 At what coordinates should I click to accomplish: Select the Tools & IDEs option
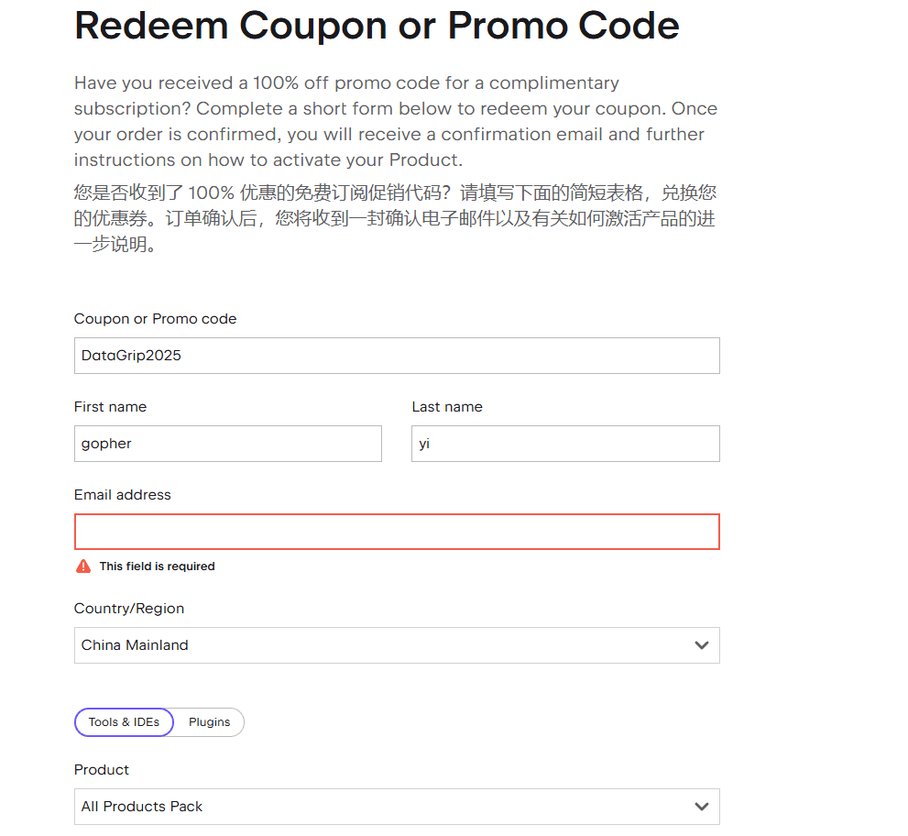tap(124, 722)
